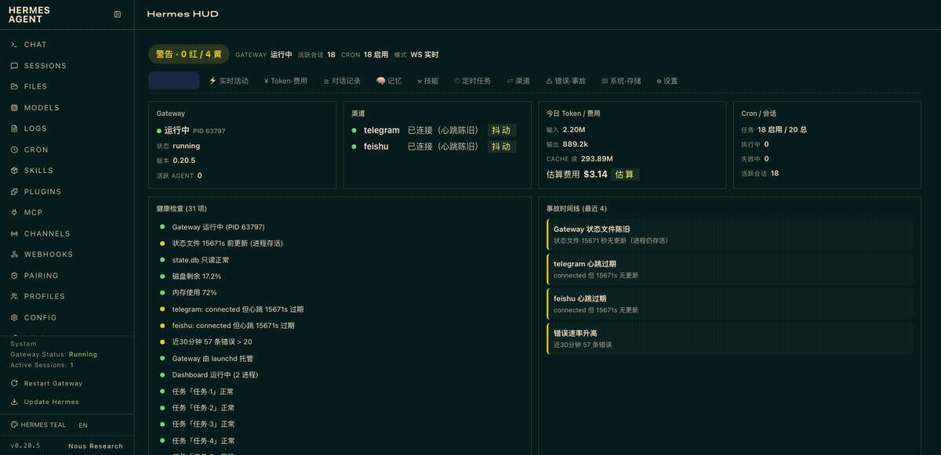Click the estimated cost $3.14

(x=595, y=175)
